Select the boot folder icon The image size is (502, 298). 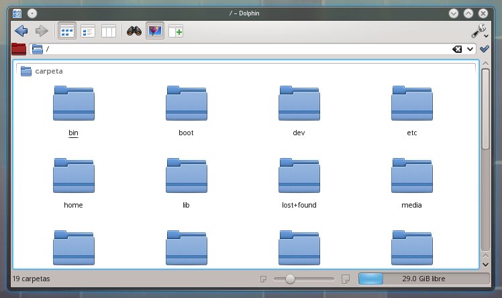[187, 103]
